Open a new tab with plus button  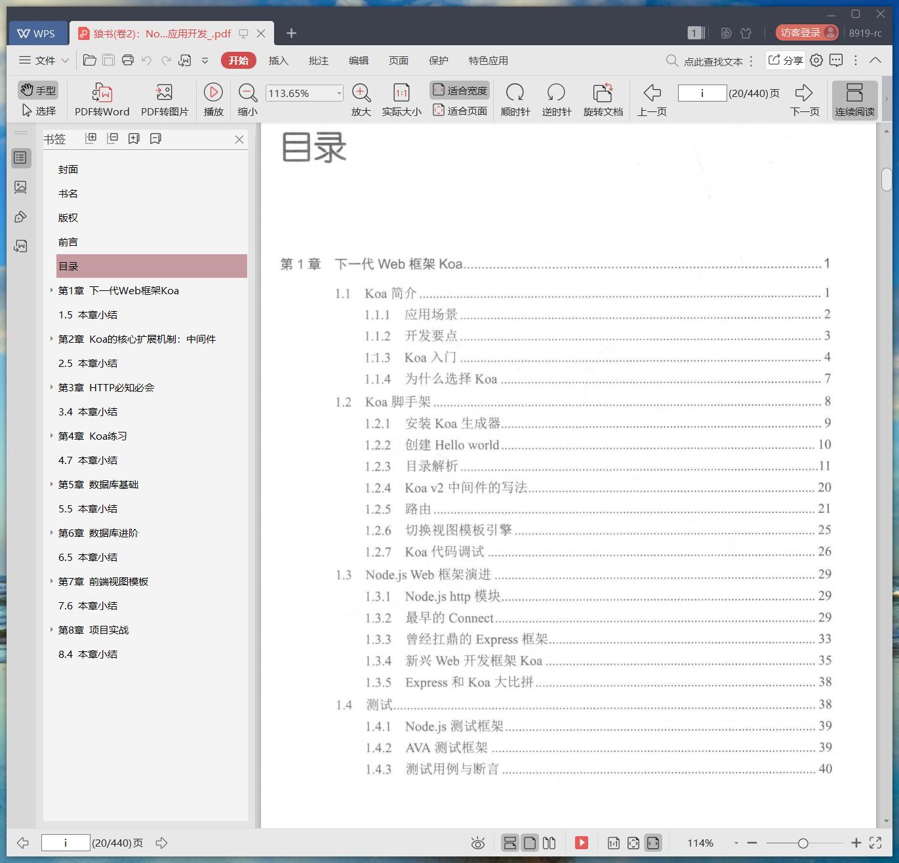tap(291, 33)
